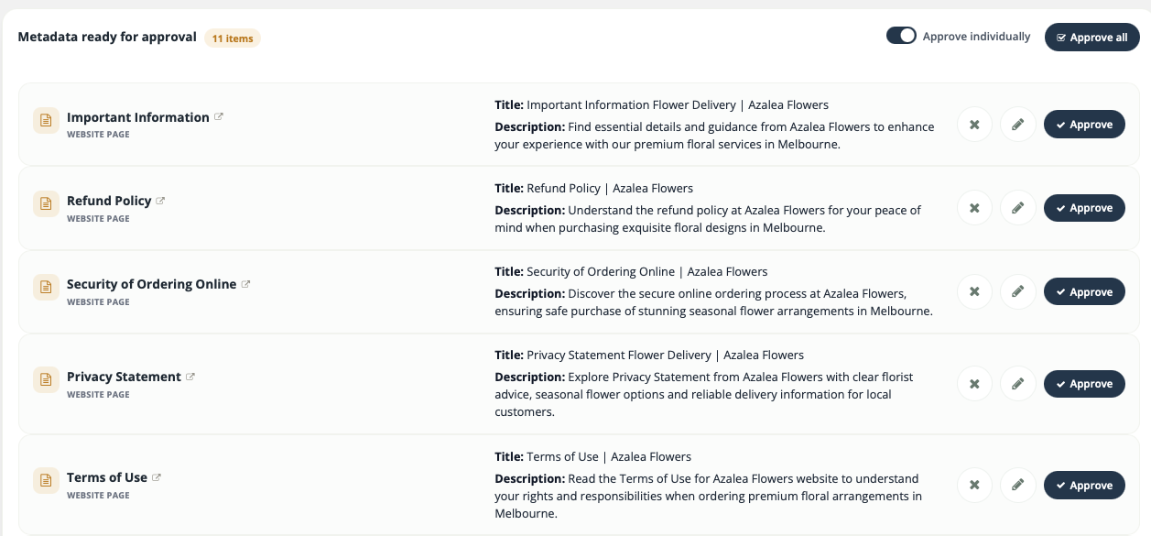
Task: Edit Terms of Use metadata with pencil icon
Action: [x=1017, y=486]
